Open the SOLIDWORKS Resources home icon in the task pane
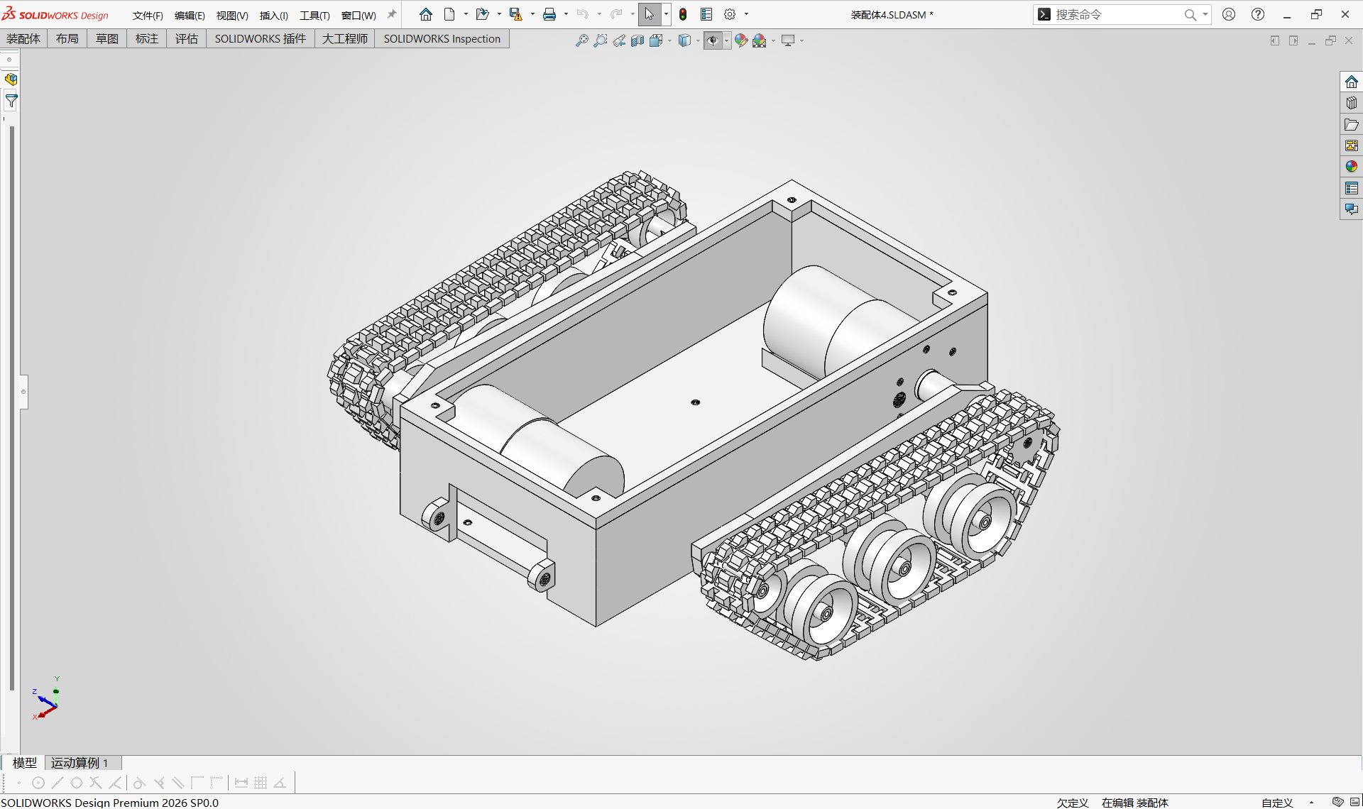1363x809 pixels. point(1352,82)
